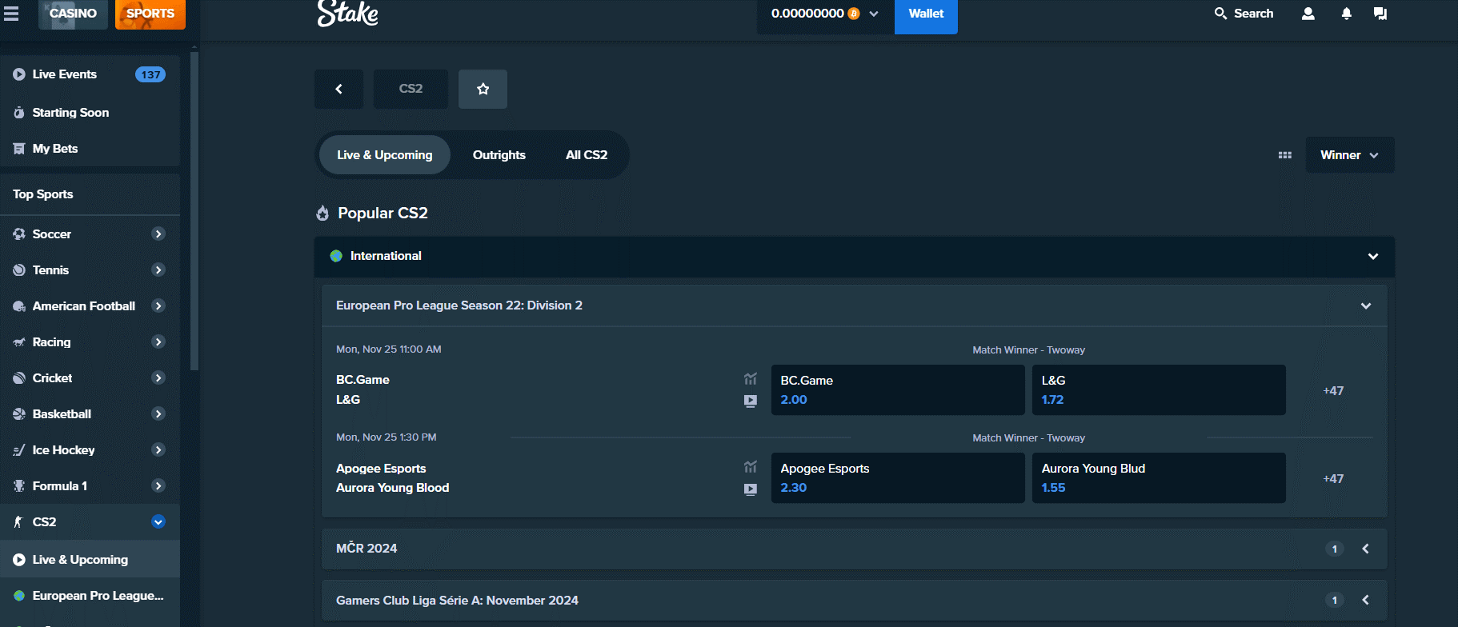Bet on L&G at 1.72

pyautogui.click(x=1159, y=390)
